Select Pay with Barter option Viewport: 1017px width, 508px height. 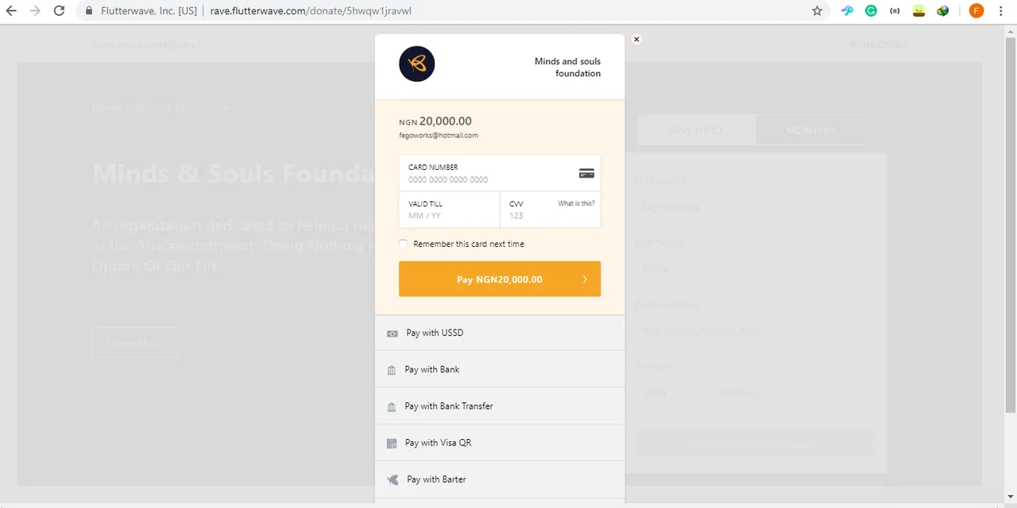click(500, 479)
